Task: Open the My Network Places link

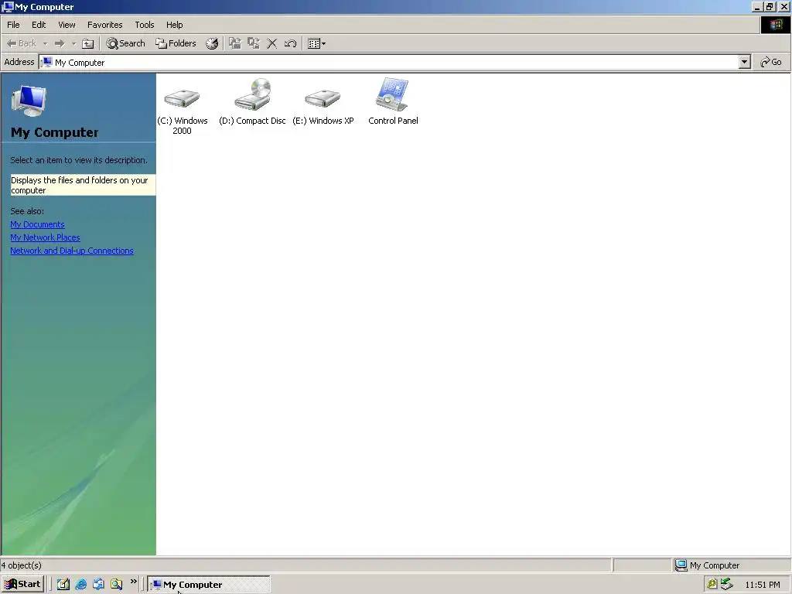Action: 45,237
